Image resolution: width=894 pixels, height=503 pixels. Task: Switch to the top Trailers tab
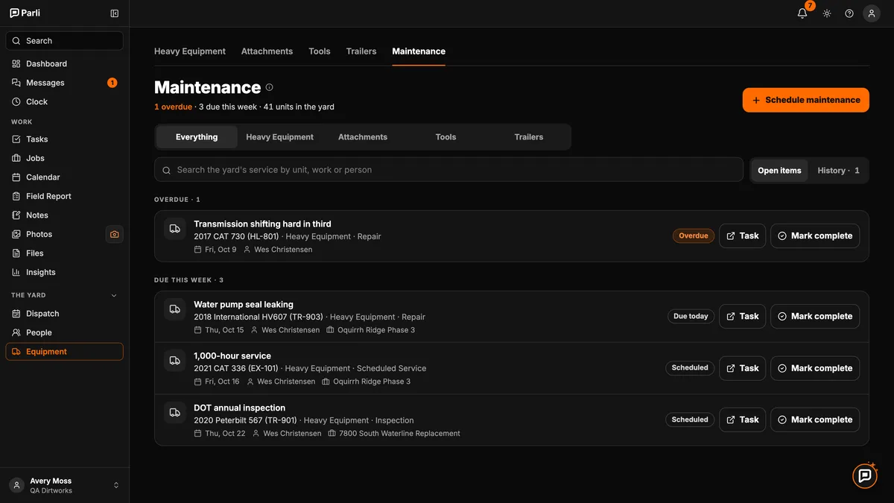pos(361,51)
